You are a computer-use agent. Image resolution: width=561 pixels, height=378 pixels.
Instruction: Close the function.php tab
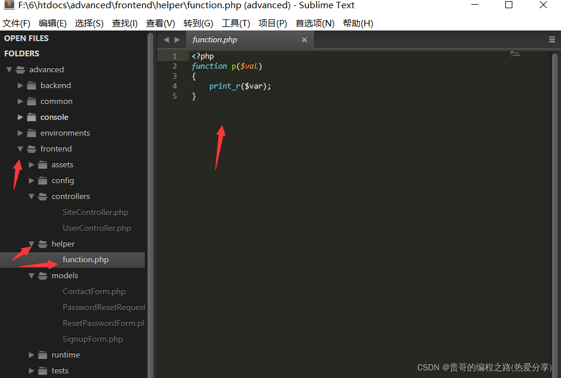(x=304, y=40)
